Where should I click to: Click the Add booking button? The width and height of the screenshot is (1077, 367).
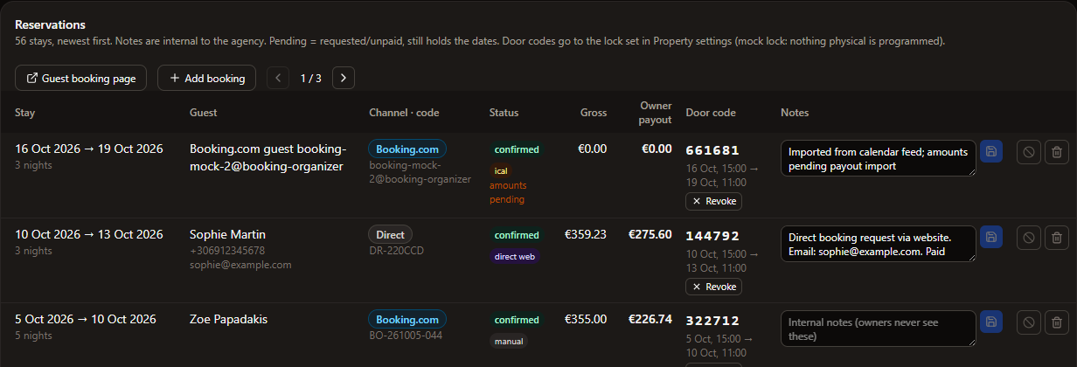[206, 78]
